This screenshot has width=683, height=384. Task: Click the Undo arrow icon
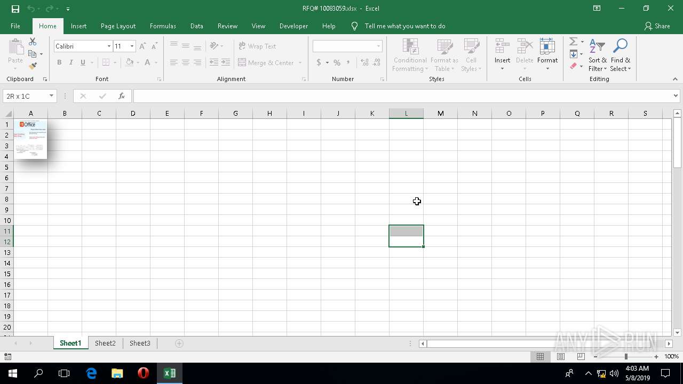(30, 9)
